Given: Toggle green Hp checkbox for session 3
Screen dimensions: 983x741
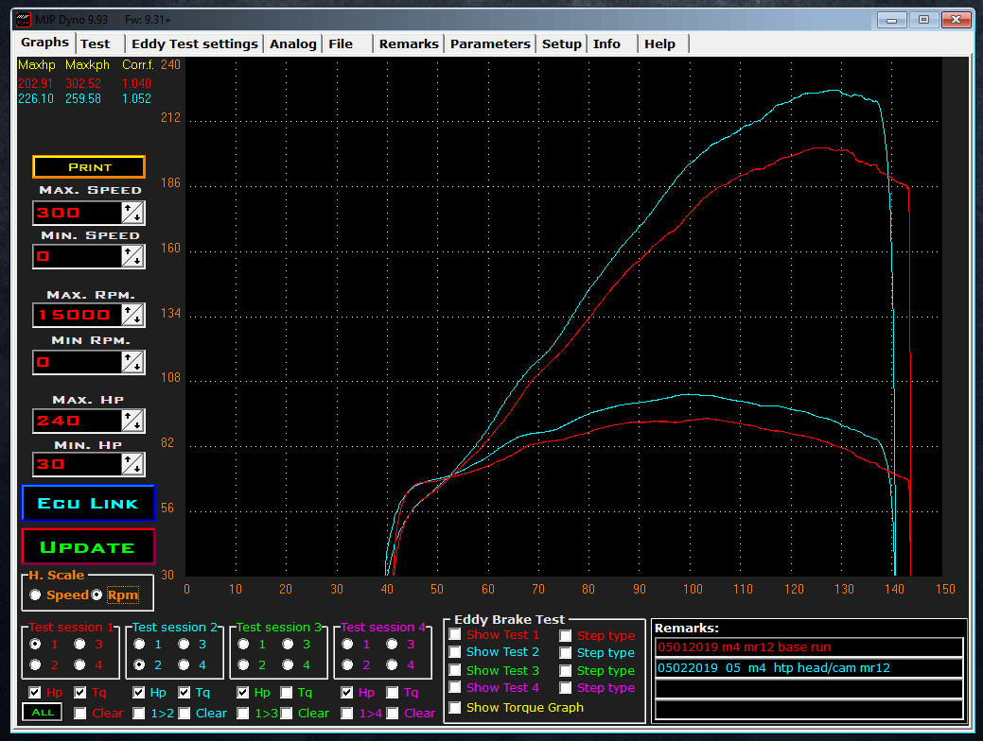Looking at the screenshot, I should pos(243,692).
